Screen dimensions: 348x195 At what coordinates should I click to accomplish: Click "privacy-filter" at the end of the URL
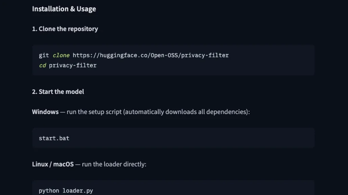[x=205, y=55]
